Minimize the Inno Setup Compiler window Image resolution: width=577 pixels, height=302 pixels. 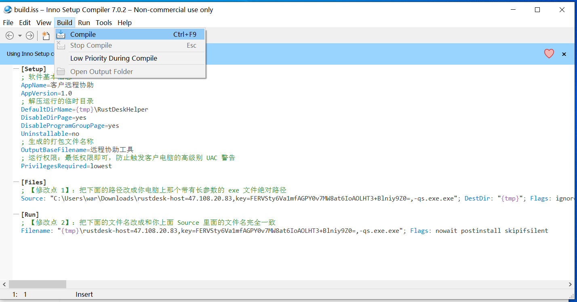pos(513,10)
